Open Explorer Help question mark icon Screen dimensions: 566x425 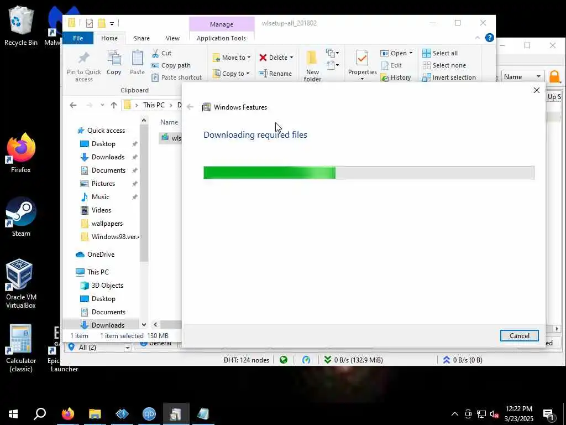pos(489,38)
